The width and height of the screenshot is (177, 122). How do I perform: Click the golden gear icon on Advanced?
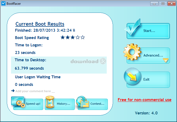[x=132, y=52]
